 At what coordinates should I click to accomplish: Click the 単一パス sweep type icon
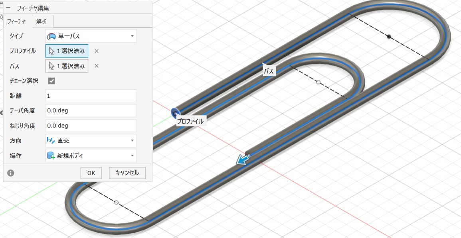point(51,36)
